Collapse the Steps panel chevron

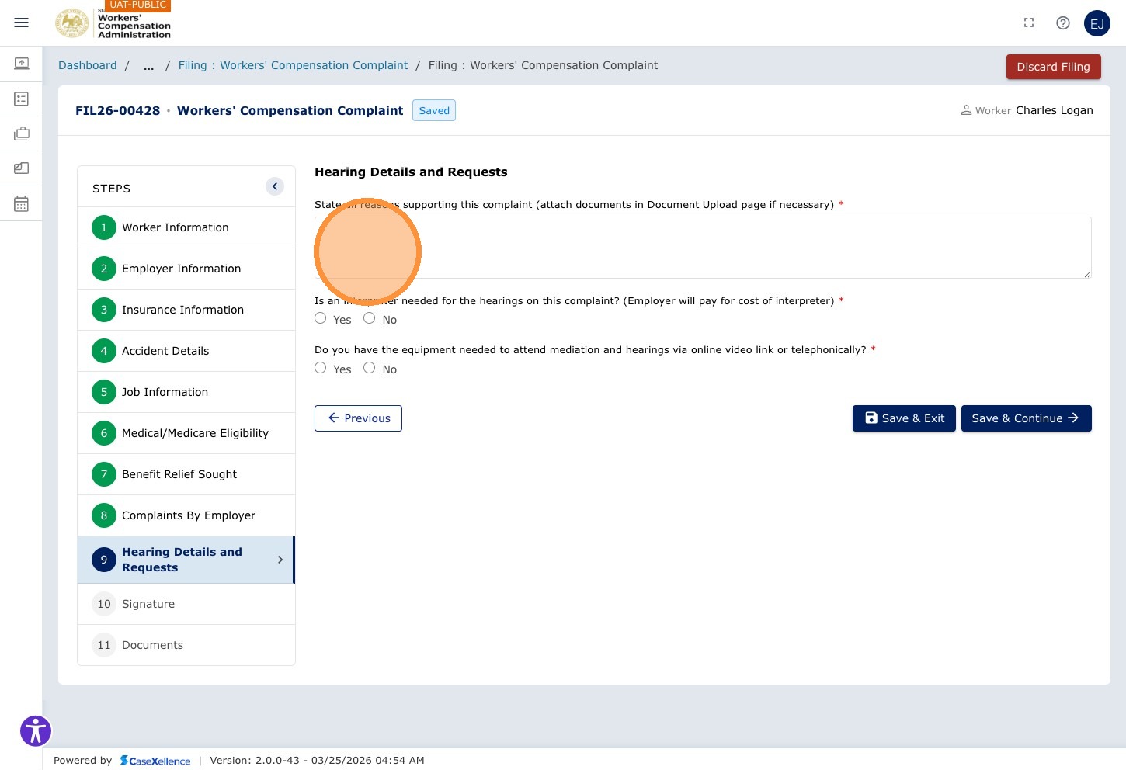pos(275,186)
